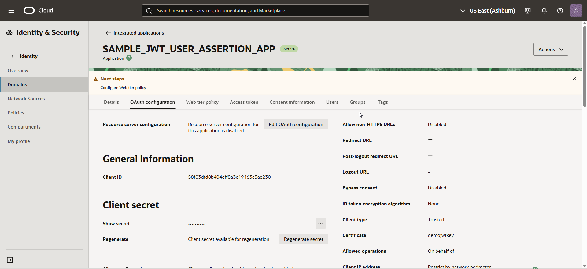Switch to the Web tier policy tab
Image resolution: width=587 pixels, height=269 pixels.
202,102
